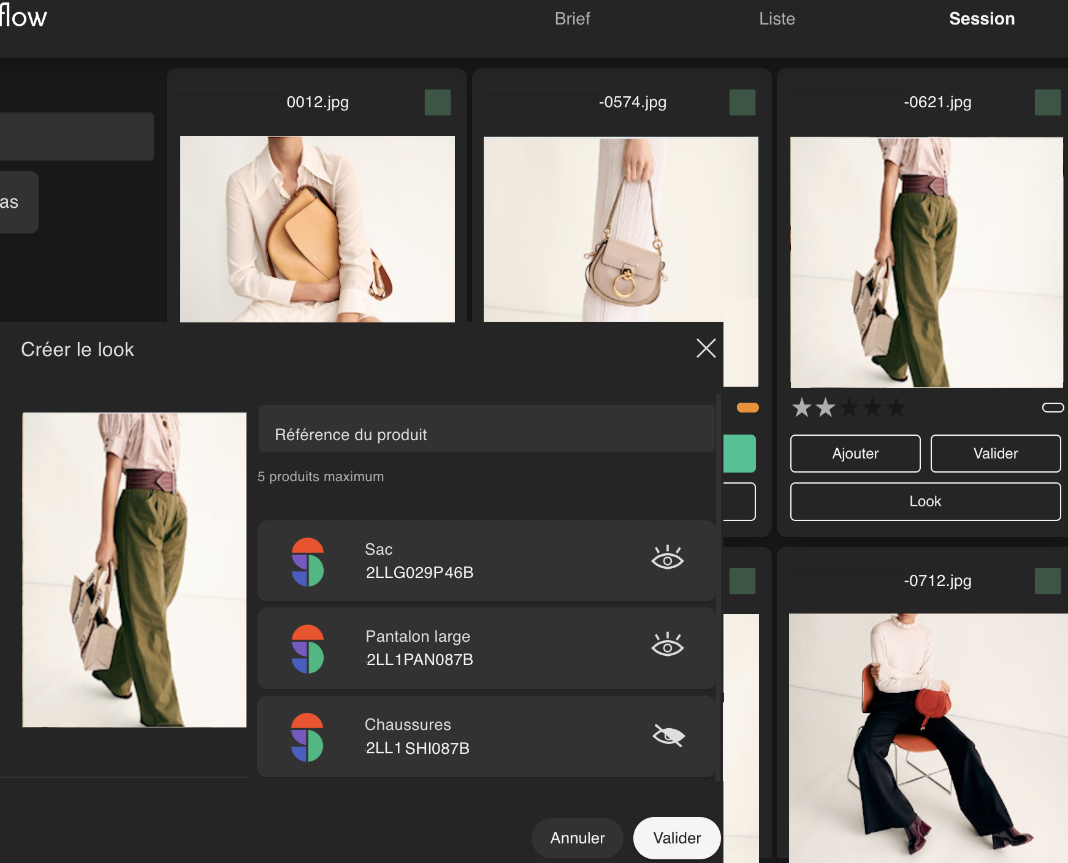Confirm the look with Valider in dialog
Screen dimensions: 1068x863
point(676,838)
